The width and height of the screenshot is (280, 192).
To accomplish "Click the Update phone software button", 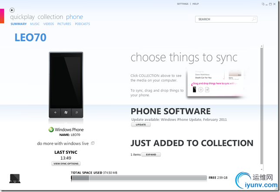I will pos(141,125).
